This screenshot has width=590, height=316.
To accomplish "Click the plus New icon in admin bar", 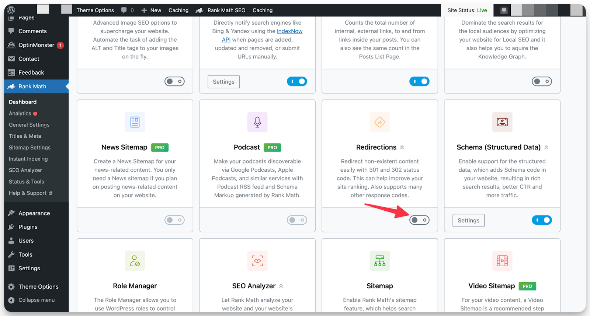I will [x=144, y=10].
